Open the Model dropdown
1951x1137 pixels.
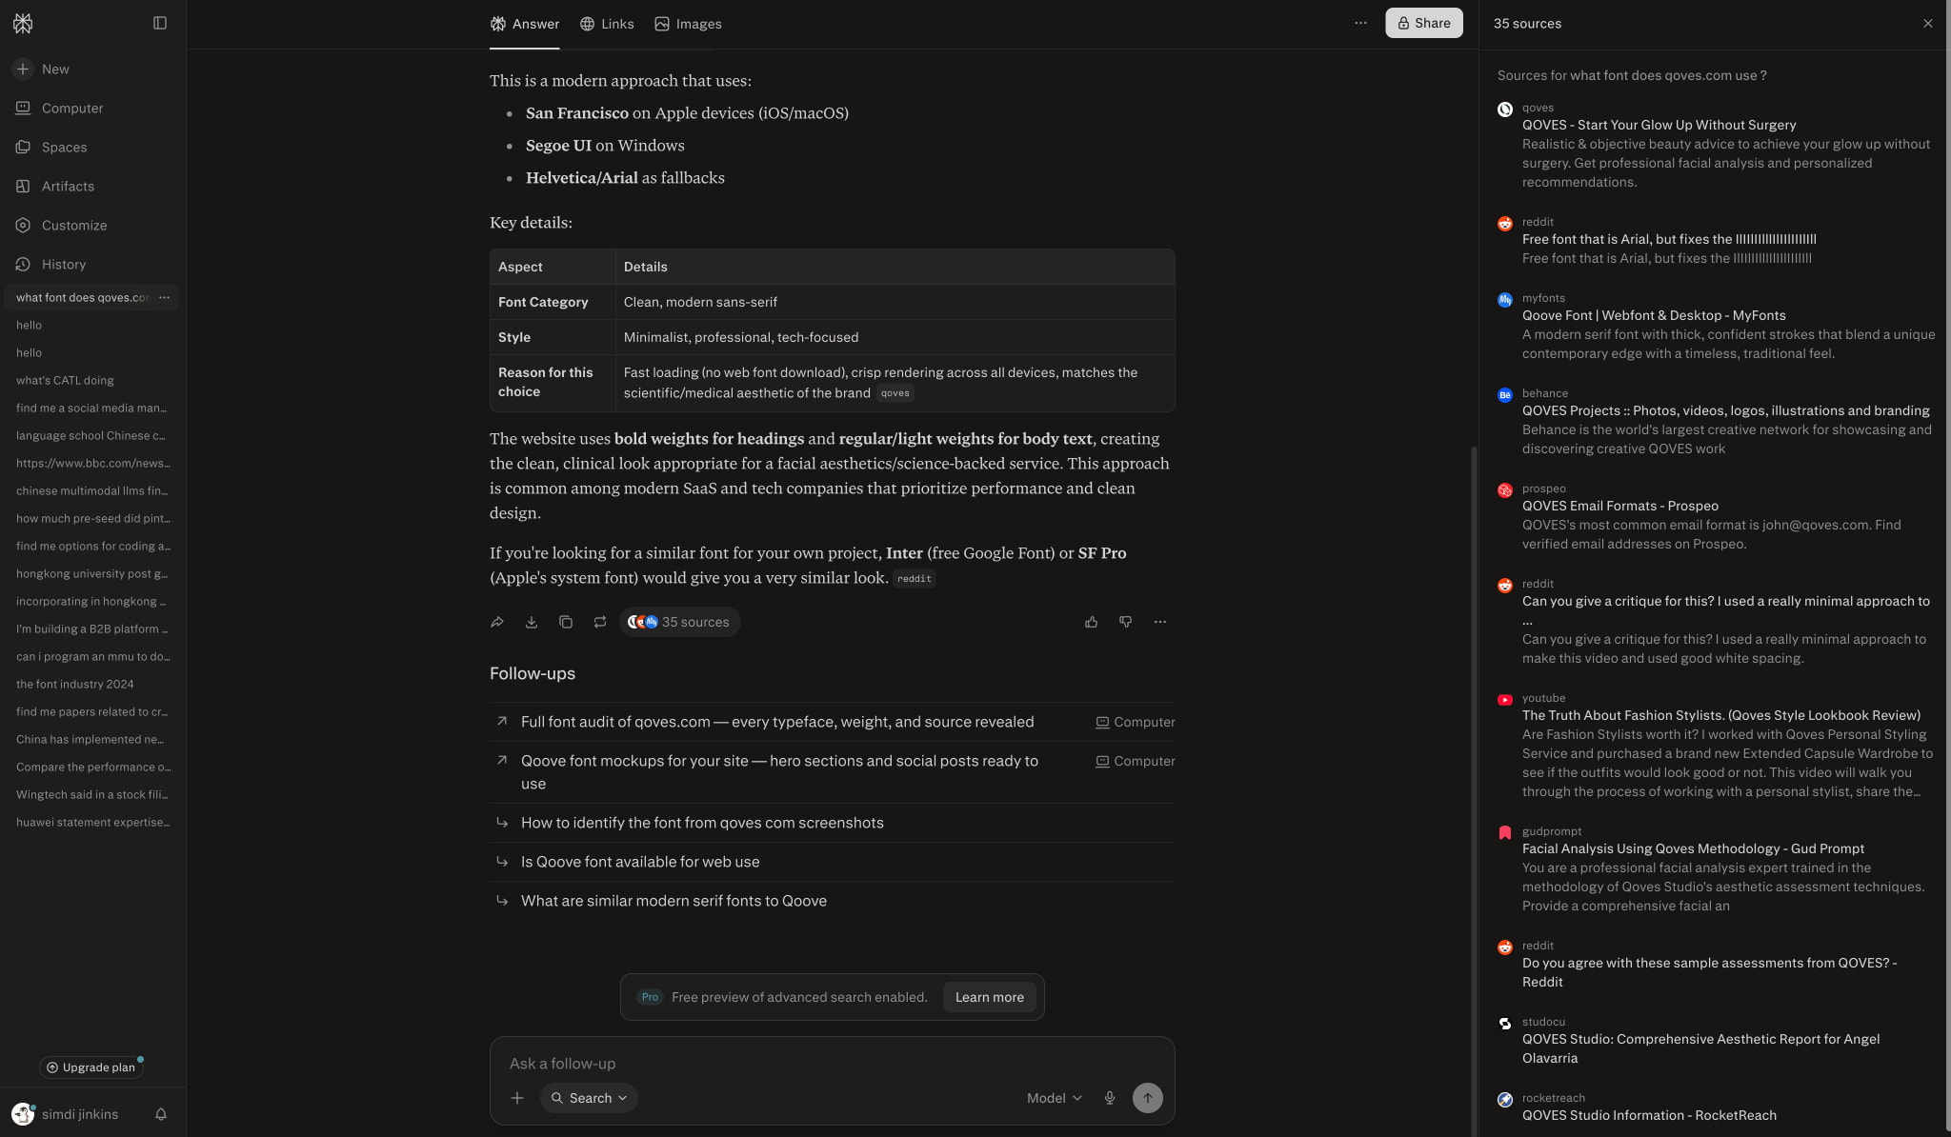coord(1055,1099)
